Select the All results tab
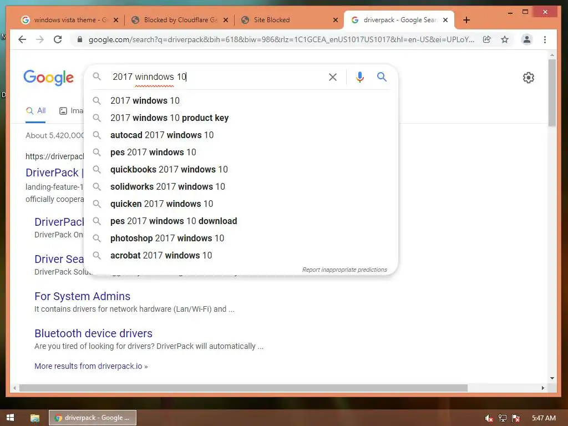The width and height of the screenshot is (568, 426). point(35,111)
